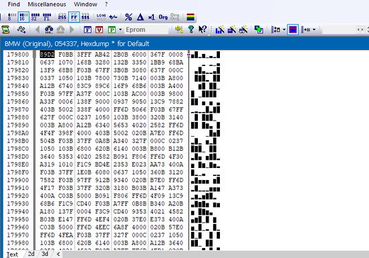The image size is (369, 258).
Task: Click the empty input field on right toolbar
Action: (339, 30)
